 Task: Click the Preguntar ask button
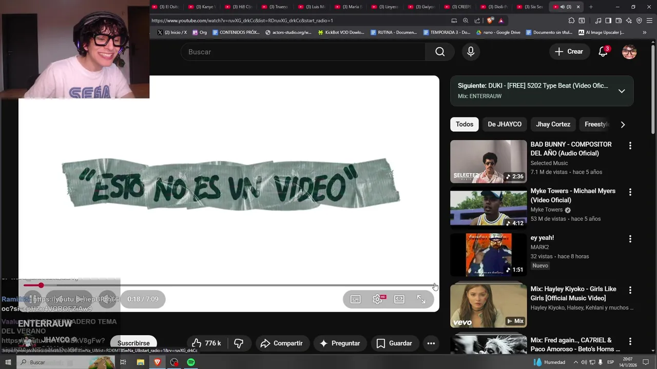point(339,343)
